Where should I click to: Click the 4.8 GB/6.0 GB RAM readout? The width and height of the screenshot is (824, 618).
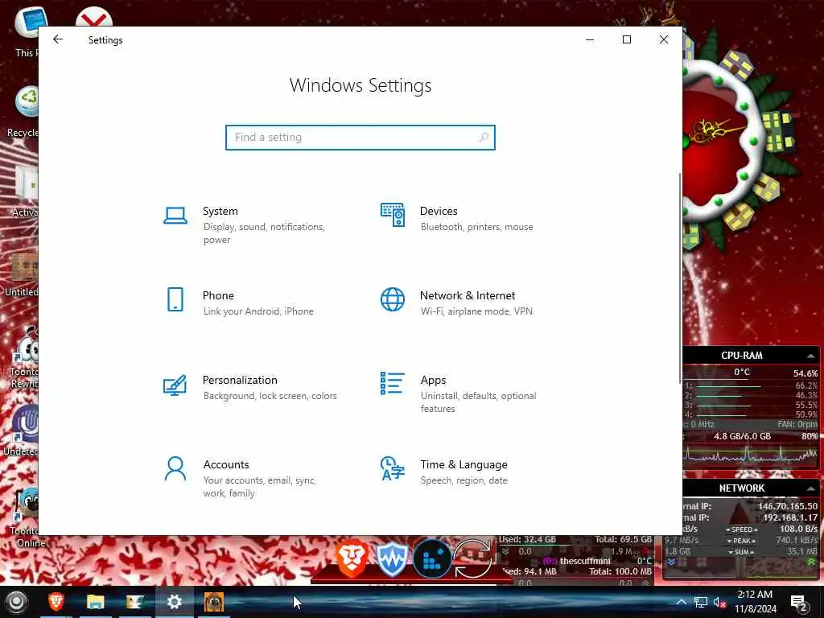click(742, 436)
